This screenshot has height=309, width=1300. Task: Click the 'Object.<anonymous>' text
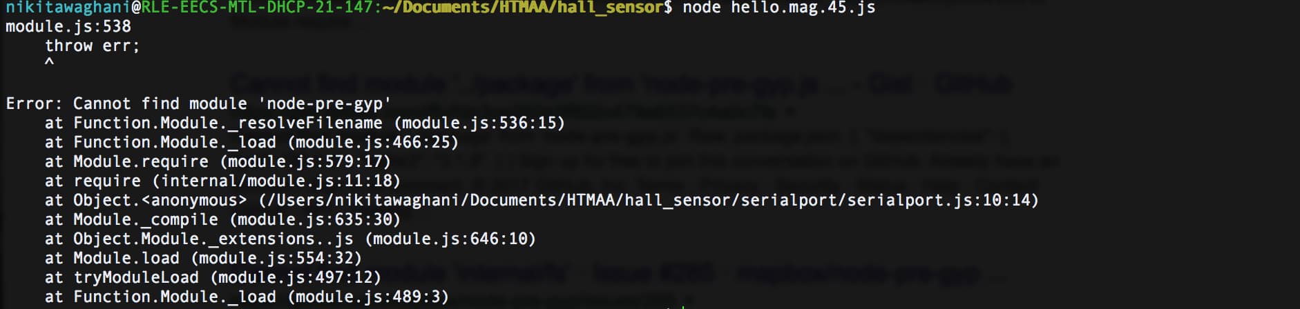[160, 200]
